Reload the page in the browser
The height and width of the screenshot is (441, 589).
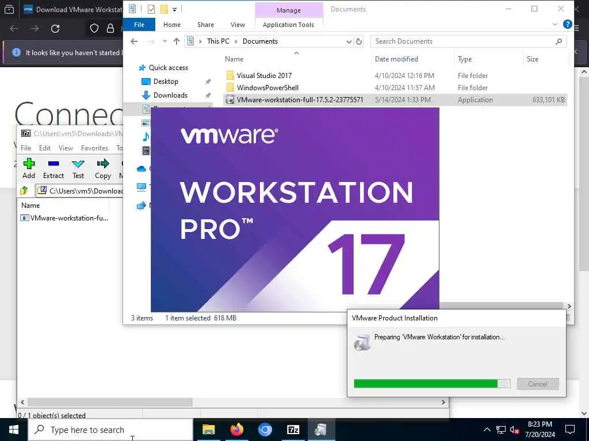[x=55, y=29]
